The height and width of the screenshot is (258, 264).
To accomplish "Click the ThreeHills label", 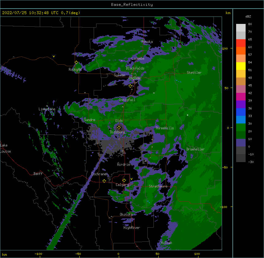I will (x=164, y=128).
